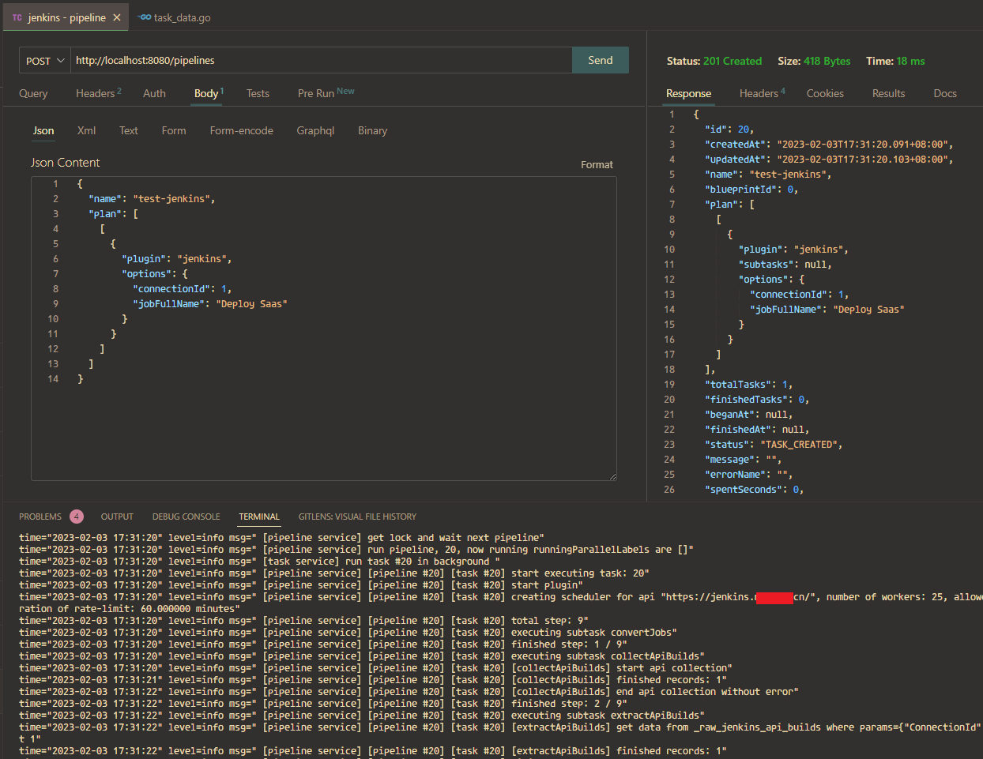Send the request with Send button
This screenshot has width=983, height=759.
601,60
